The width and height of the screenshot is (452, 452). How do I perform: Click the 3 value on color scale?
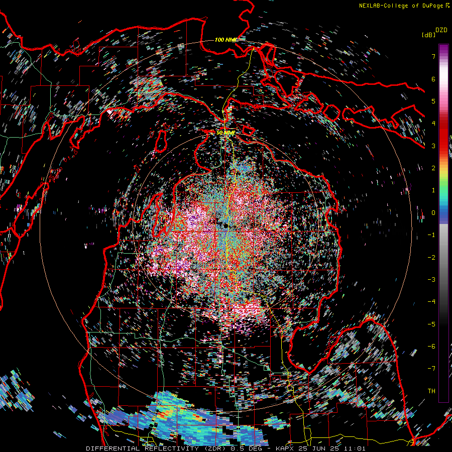point(433,146)
